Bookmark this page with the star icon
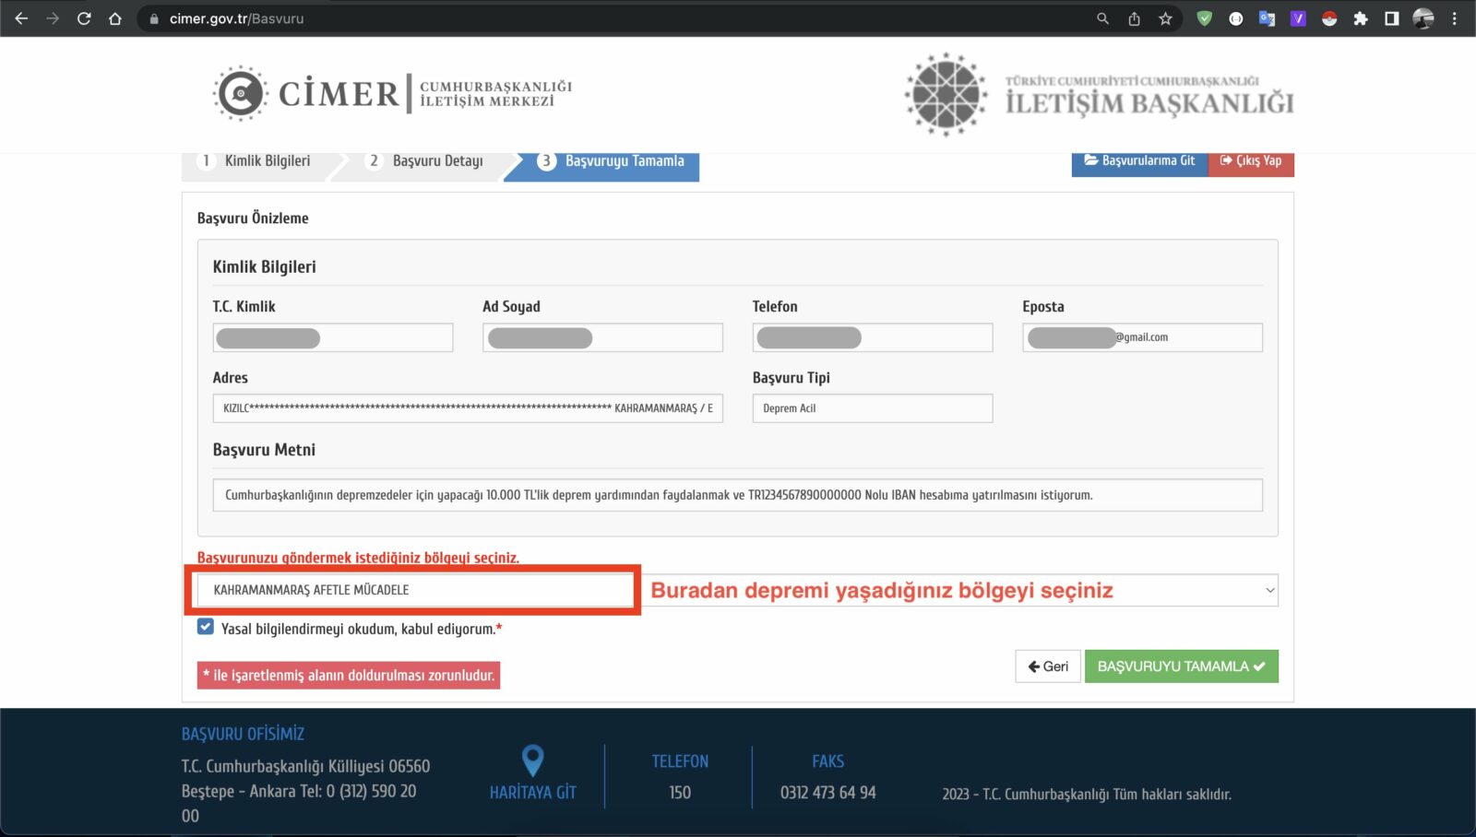This screenshot has width=1476, height=837. 1165,18
